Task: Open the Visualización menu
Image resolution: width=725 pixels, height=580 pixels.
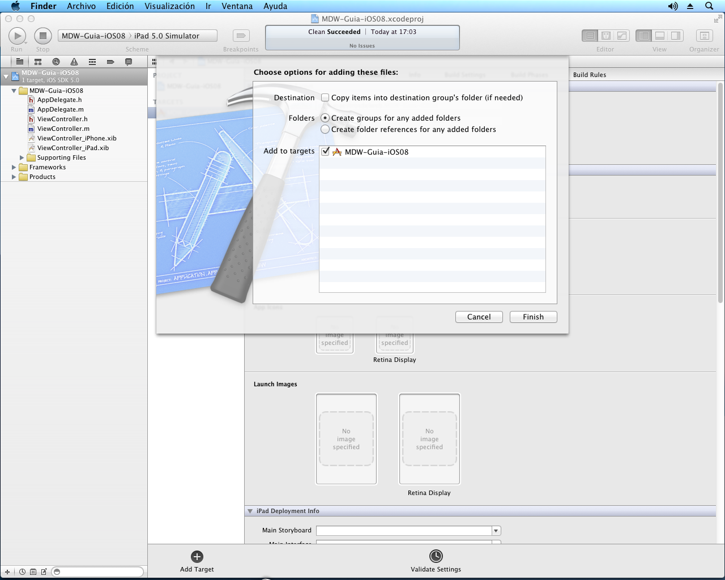Action: 170,6
